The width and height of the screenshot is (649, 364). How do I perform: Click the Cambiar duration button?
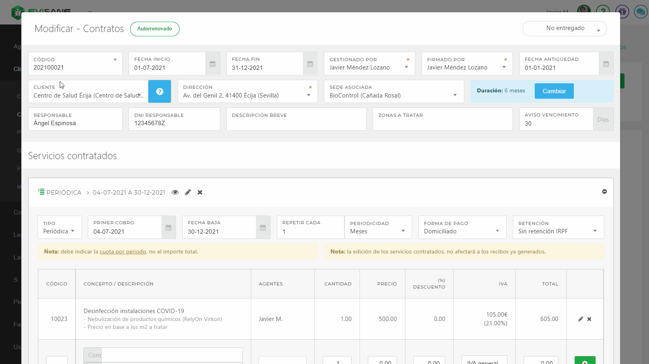pyautogui.click(x=554, y=91)
